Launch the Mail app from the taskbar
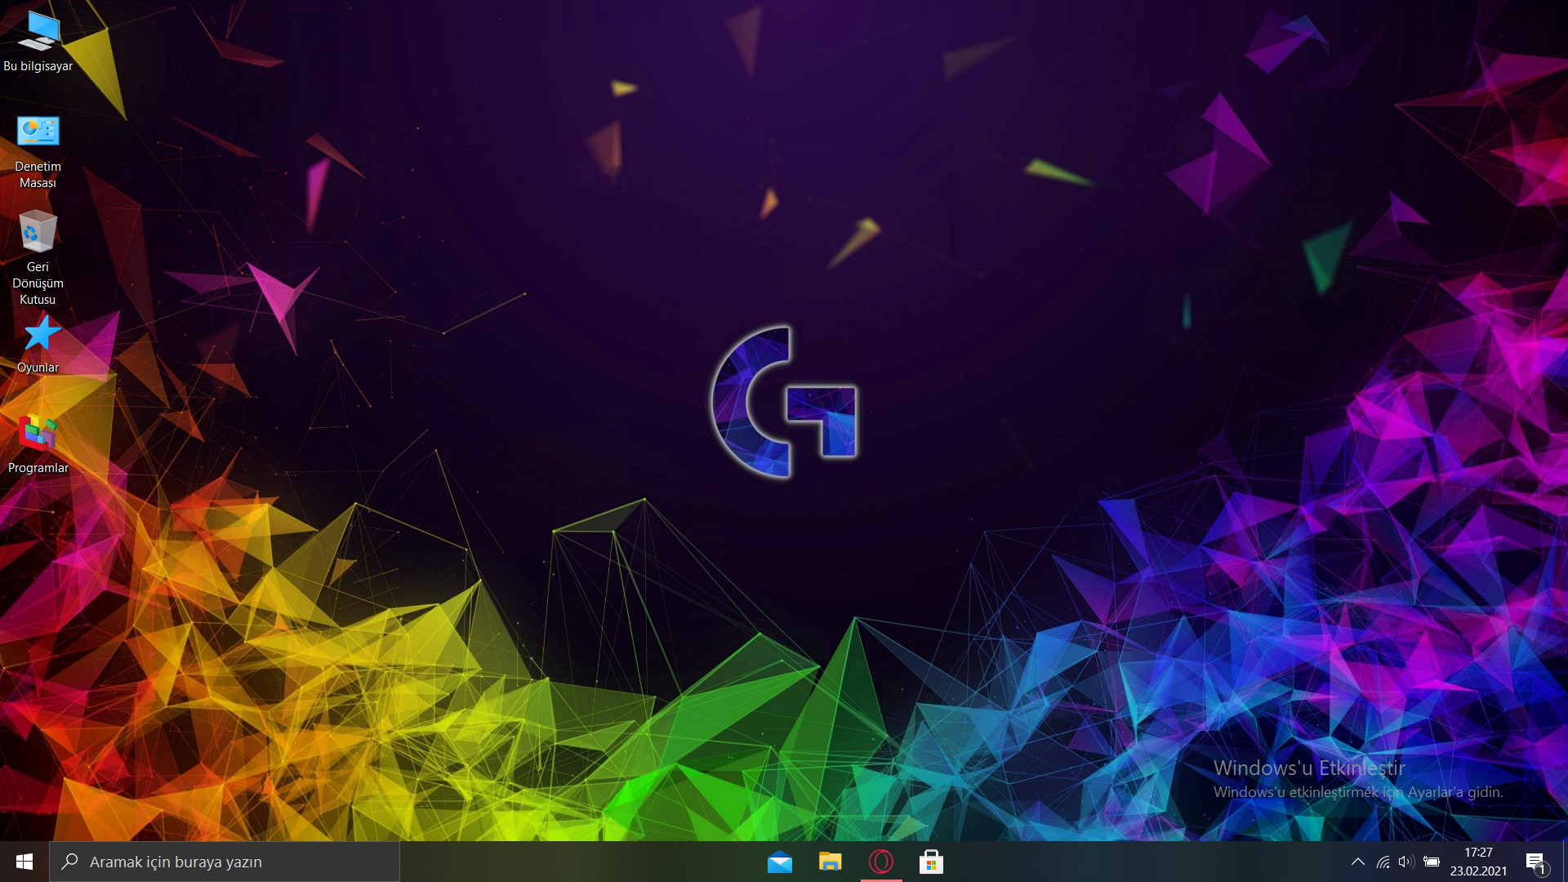 [x=780, y=862]
